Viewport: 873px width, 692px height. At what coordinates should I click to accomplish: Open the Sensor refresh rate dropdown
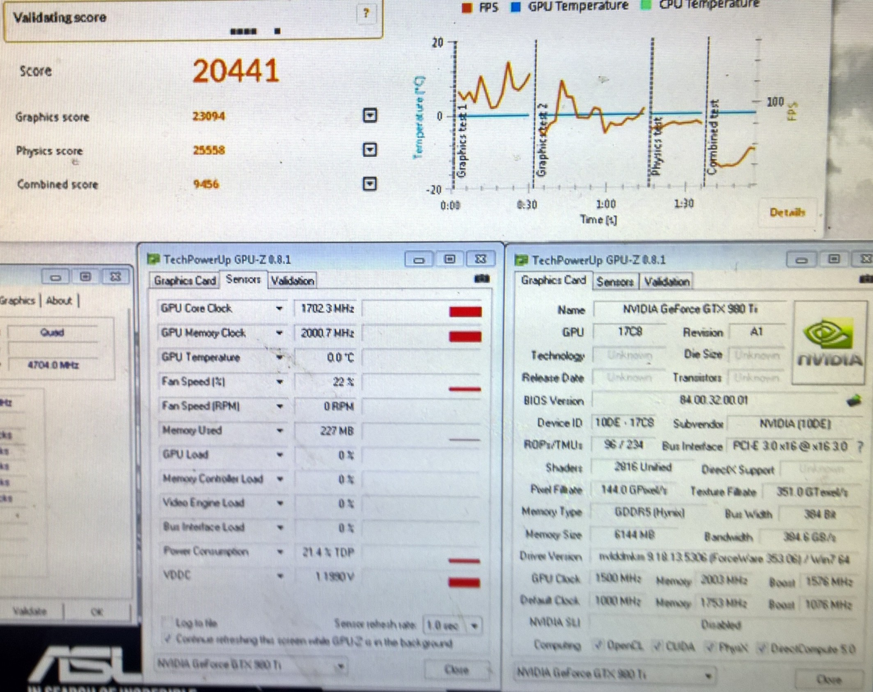point(475,626)
